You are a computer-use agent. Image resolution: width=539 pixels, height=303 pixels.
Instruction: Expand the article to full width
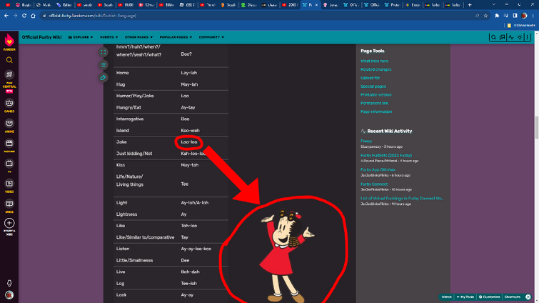click(x=103, y=52)
